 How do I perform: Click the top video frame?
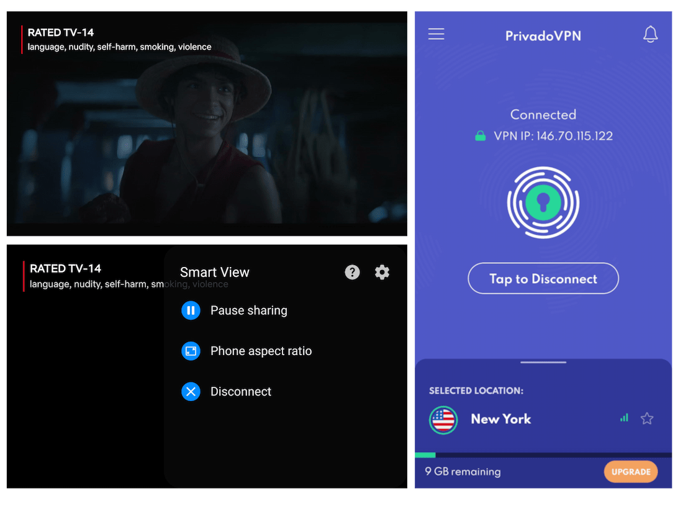coord(207,124)
